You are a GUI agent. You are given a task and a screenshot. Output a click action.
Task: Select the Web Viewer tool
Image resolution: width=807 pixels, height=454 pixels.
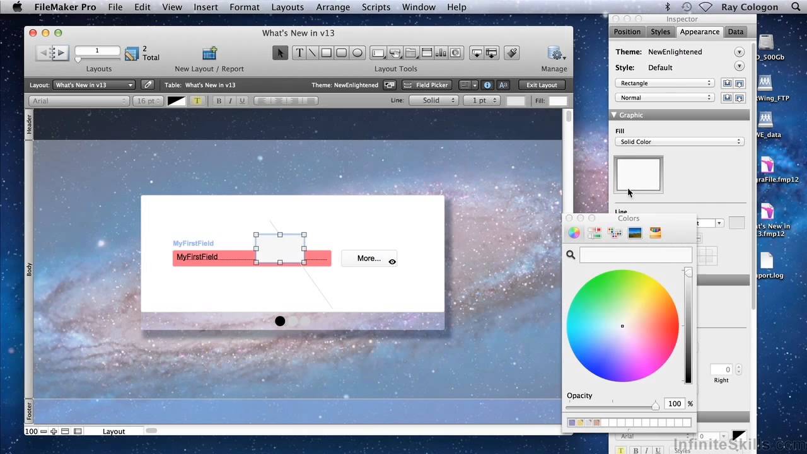456,53
